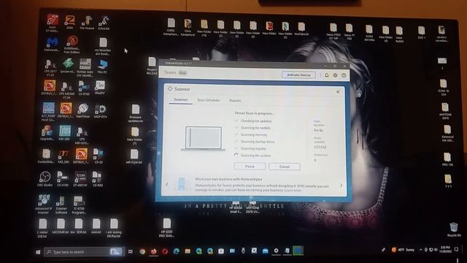Open Malwarebytes help question-mark icon
467x263 pixels.
click(x=344, y=75)
